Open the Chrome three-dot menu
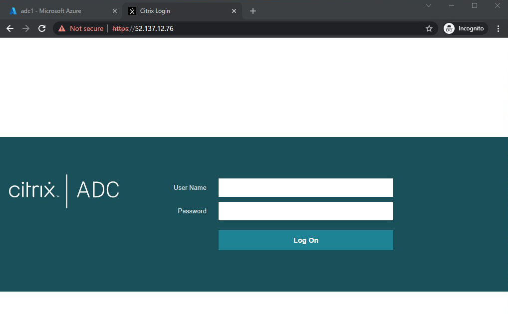 pos(498,28)
